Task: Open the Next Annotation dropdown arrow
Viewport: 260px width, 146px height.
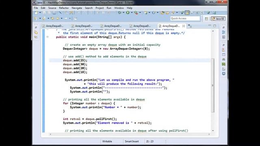Action: 40,18
